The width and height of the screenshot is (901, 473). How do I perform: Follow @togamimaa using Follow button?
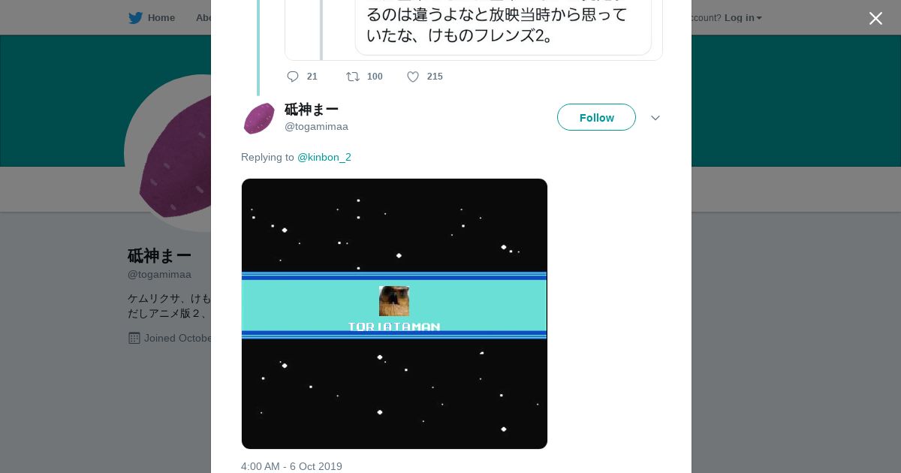point(596,117)
